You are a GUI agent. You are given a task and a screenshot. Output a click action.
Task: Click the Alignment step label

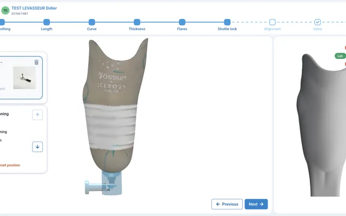click(x=272, y=29)
